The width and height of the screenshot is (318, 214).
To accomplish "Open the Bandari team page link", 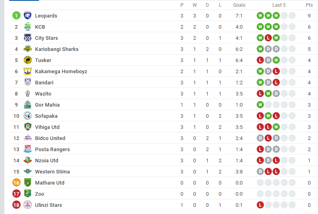I will (x=44, y=83).
